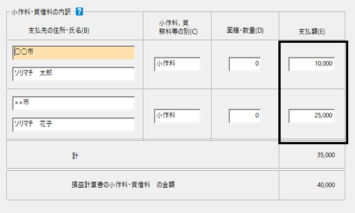
Task: Open help for 小作料・賃借料の内訳
Action: coord(79,12)
